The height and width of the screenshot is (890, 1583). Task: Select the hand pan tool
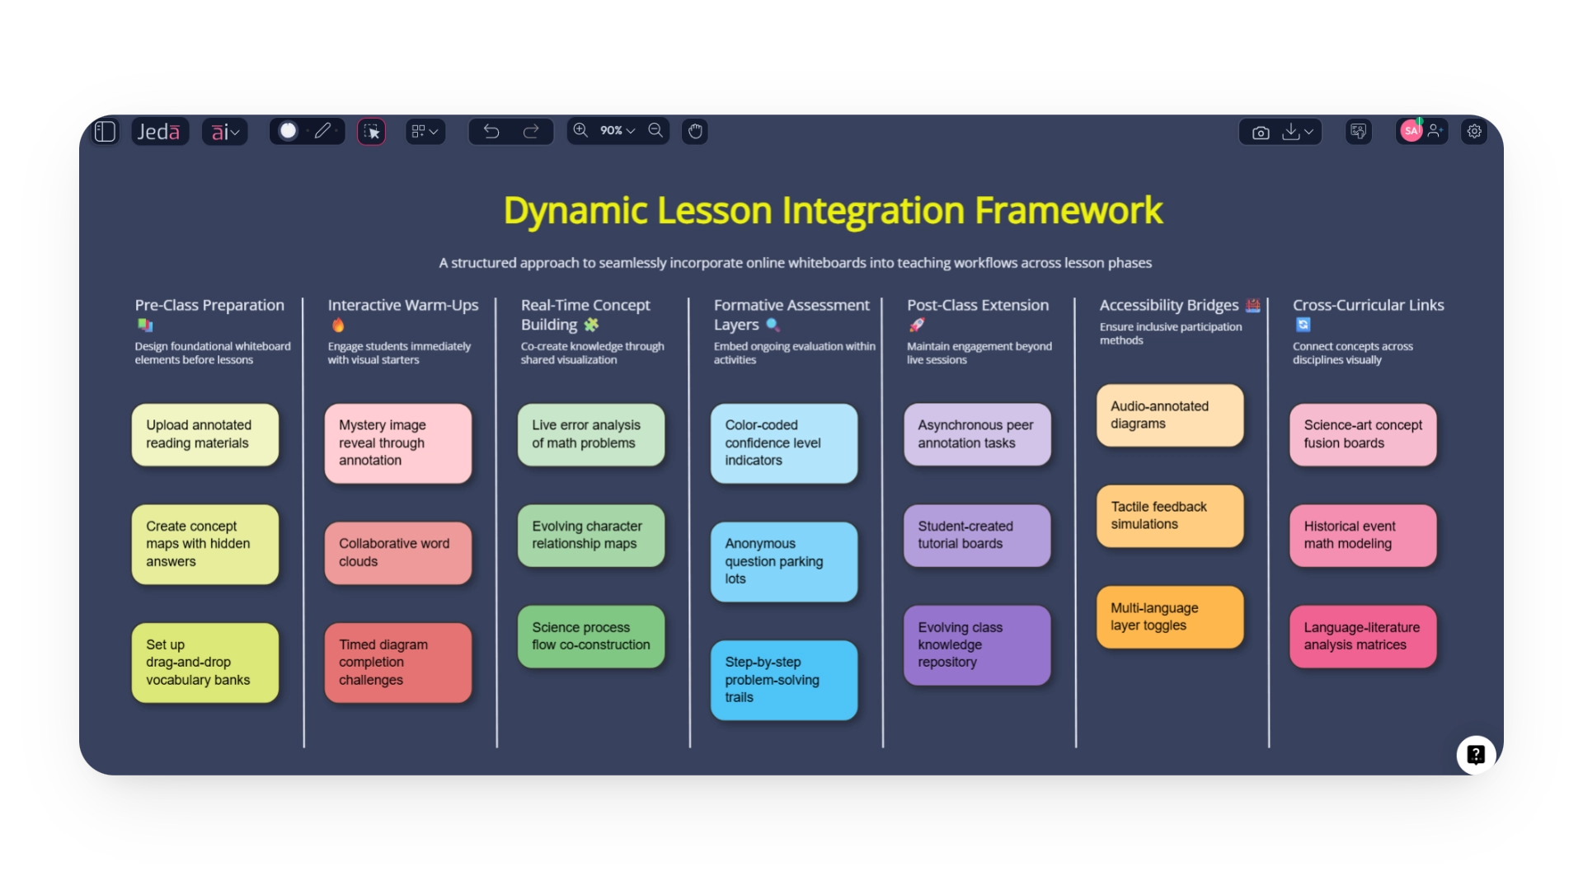coord(695,131)
